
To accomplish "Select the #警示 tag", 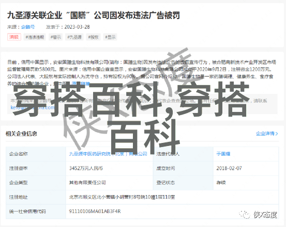I will pyautogui.click(x=56, y=37).
